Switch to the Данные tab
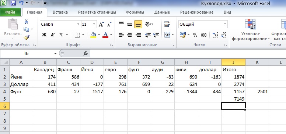This screenshot has width=286, height=134. click(x=162, y=12)
